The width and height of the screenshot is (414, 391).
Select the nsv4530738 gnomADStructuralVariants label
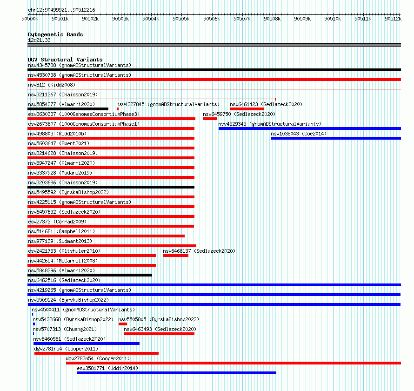click(80, 75)
